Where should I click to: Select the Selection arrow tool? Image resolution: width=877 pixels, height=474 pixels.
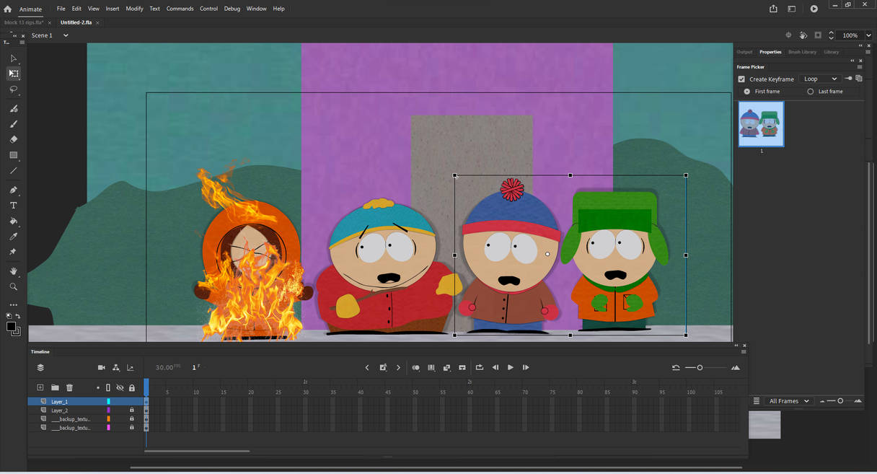pos(13,58)
